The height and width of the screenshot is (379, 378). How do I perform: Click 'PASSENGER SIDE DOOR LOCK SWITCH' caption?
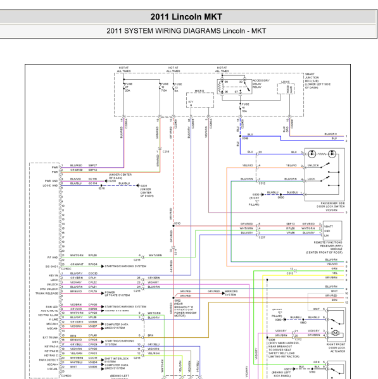coord(331,205)
